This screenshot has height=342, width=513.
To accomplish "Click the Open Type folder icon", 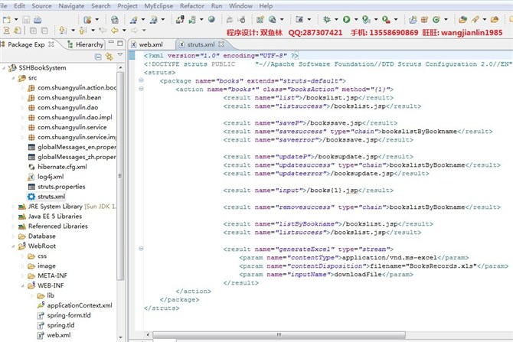I will (462, 20).
